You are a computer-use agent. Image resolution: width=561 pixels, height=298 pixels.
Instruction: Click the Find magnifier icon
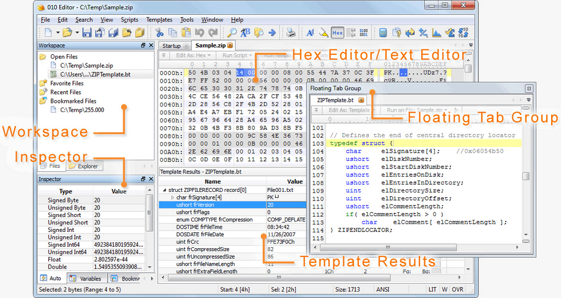tap(232, 33)
